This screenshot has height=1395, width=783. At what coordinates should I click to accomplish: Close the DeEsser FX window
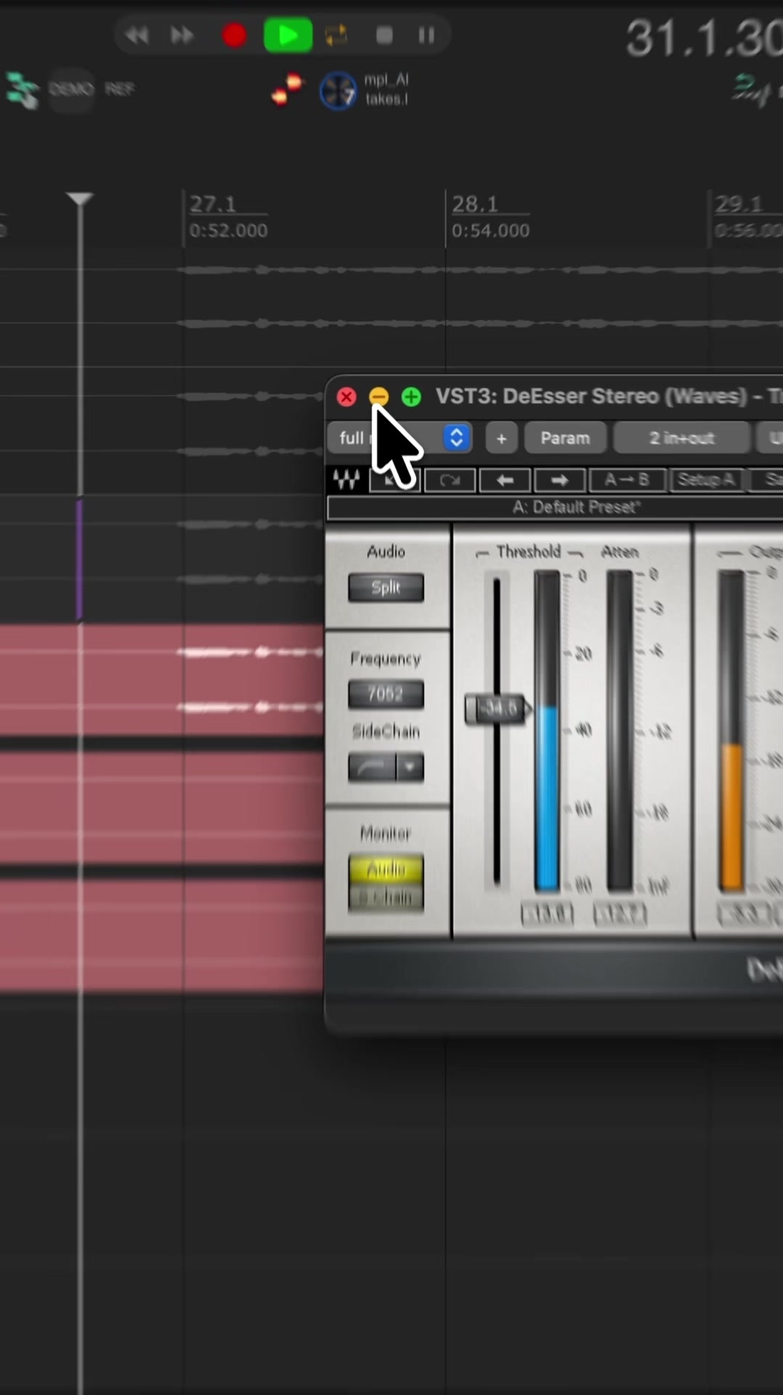click(x=346, y=397)
